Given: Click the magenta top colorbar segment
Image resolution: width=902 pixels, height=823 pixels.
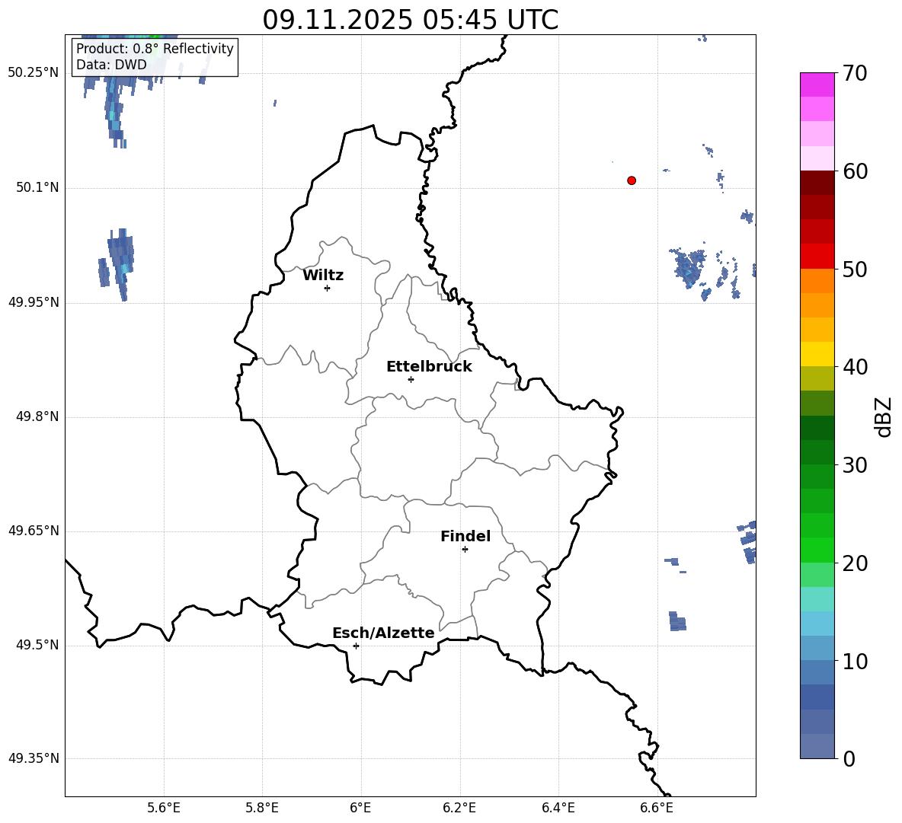Looking at the screenshot, I should point(817,85).
